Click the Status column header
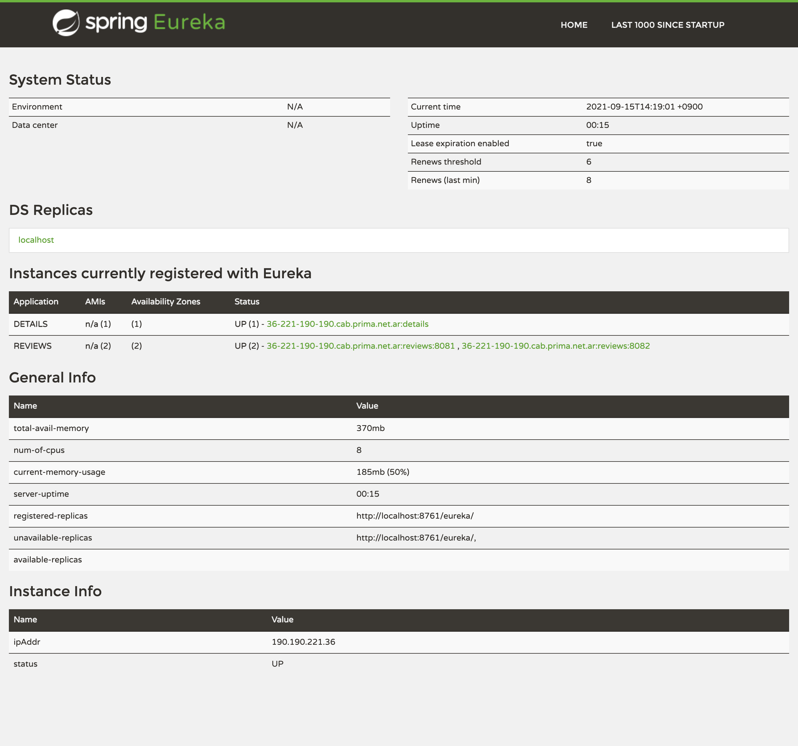 point(247,302)
